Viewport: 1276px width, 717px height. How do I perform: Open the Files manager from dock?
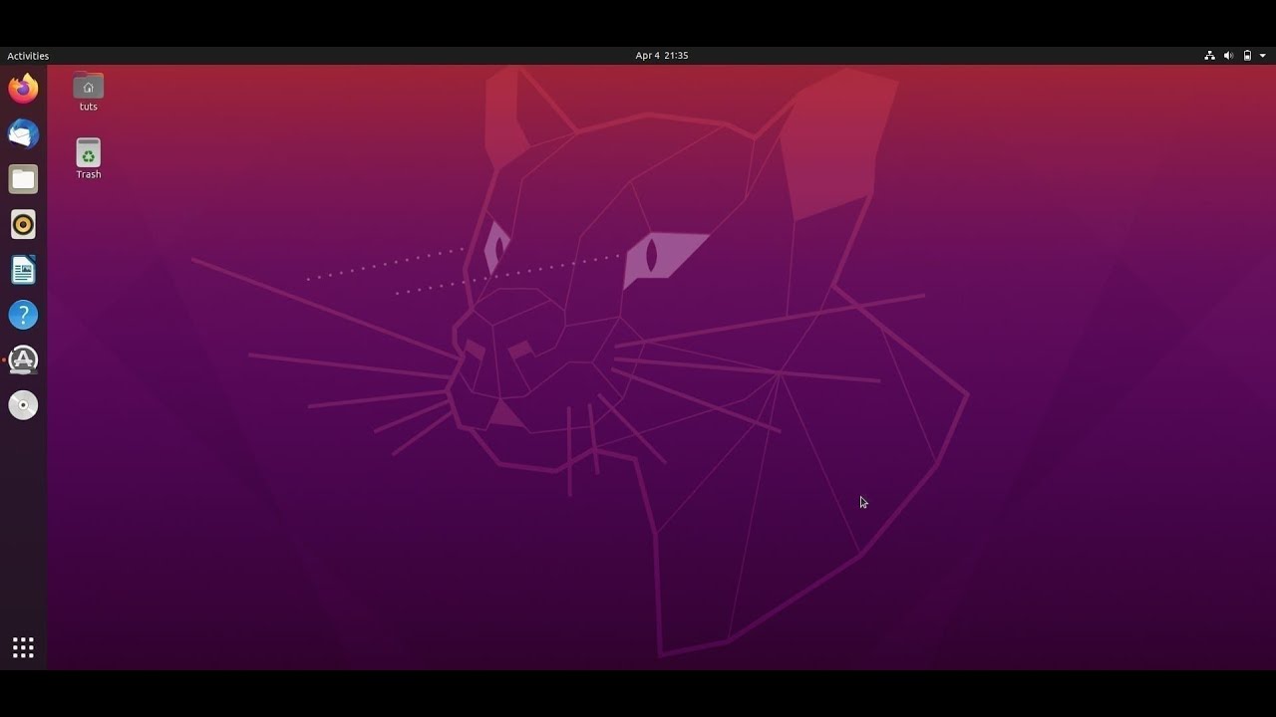[x=23, y=179]
